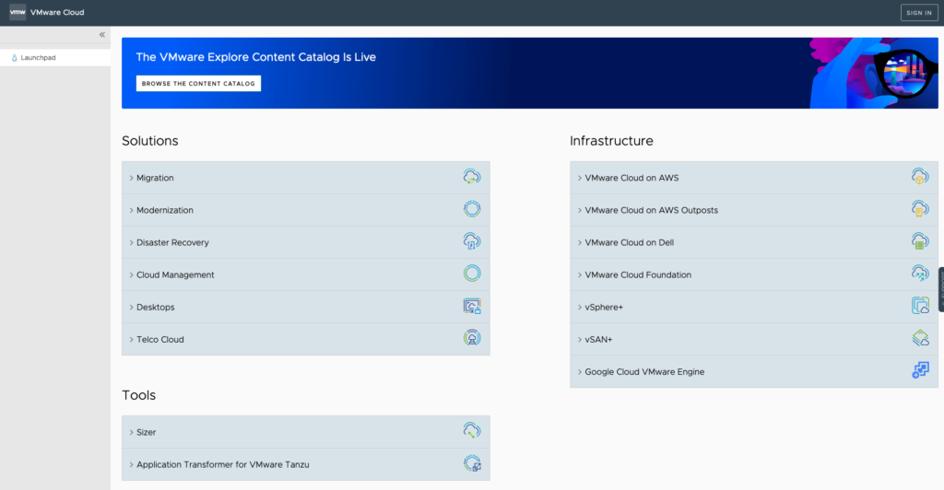Expand the Disaster Recovery chevron
This screenshot has width=944, height=490.
(x=131, y=243)
